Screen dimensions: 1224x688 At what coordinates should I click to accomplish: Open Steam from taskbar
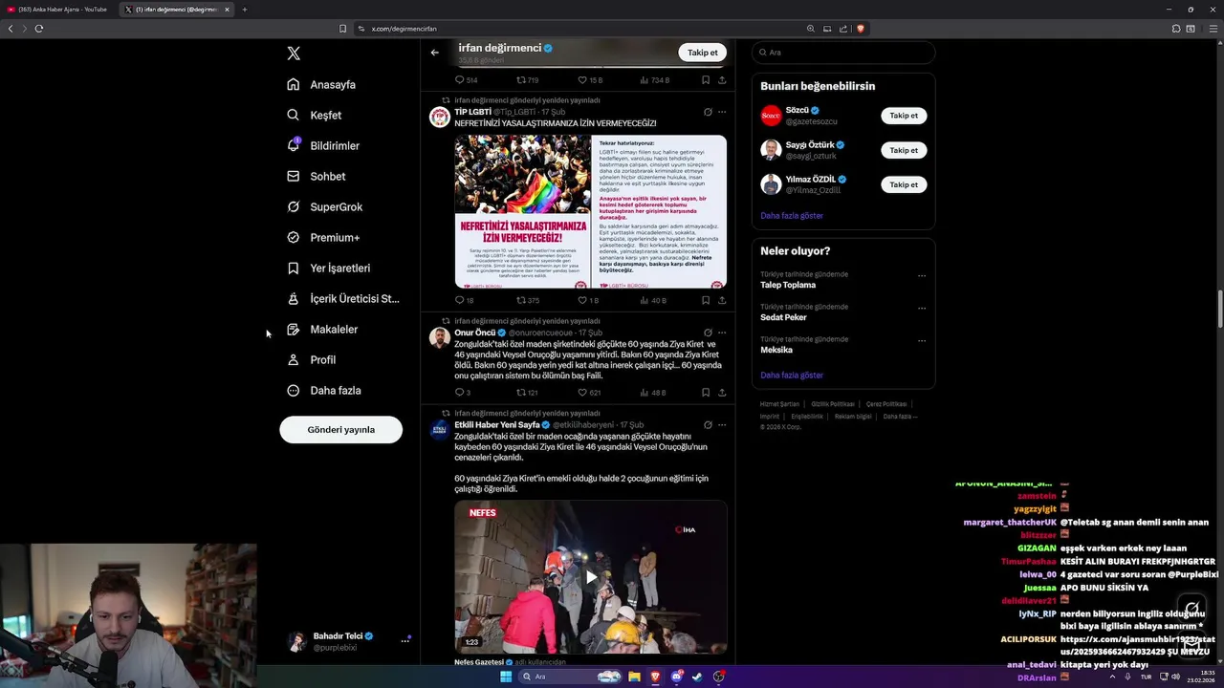coord(697,677)
